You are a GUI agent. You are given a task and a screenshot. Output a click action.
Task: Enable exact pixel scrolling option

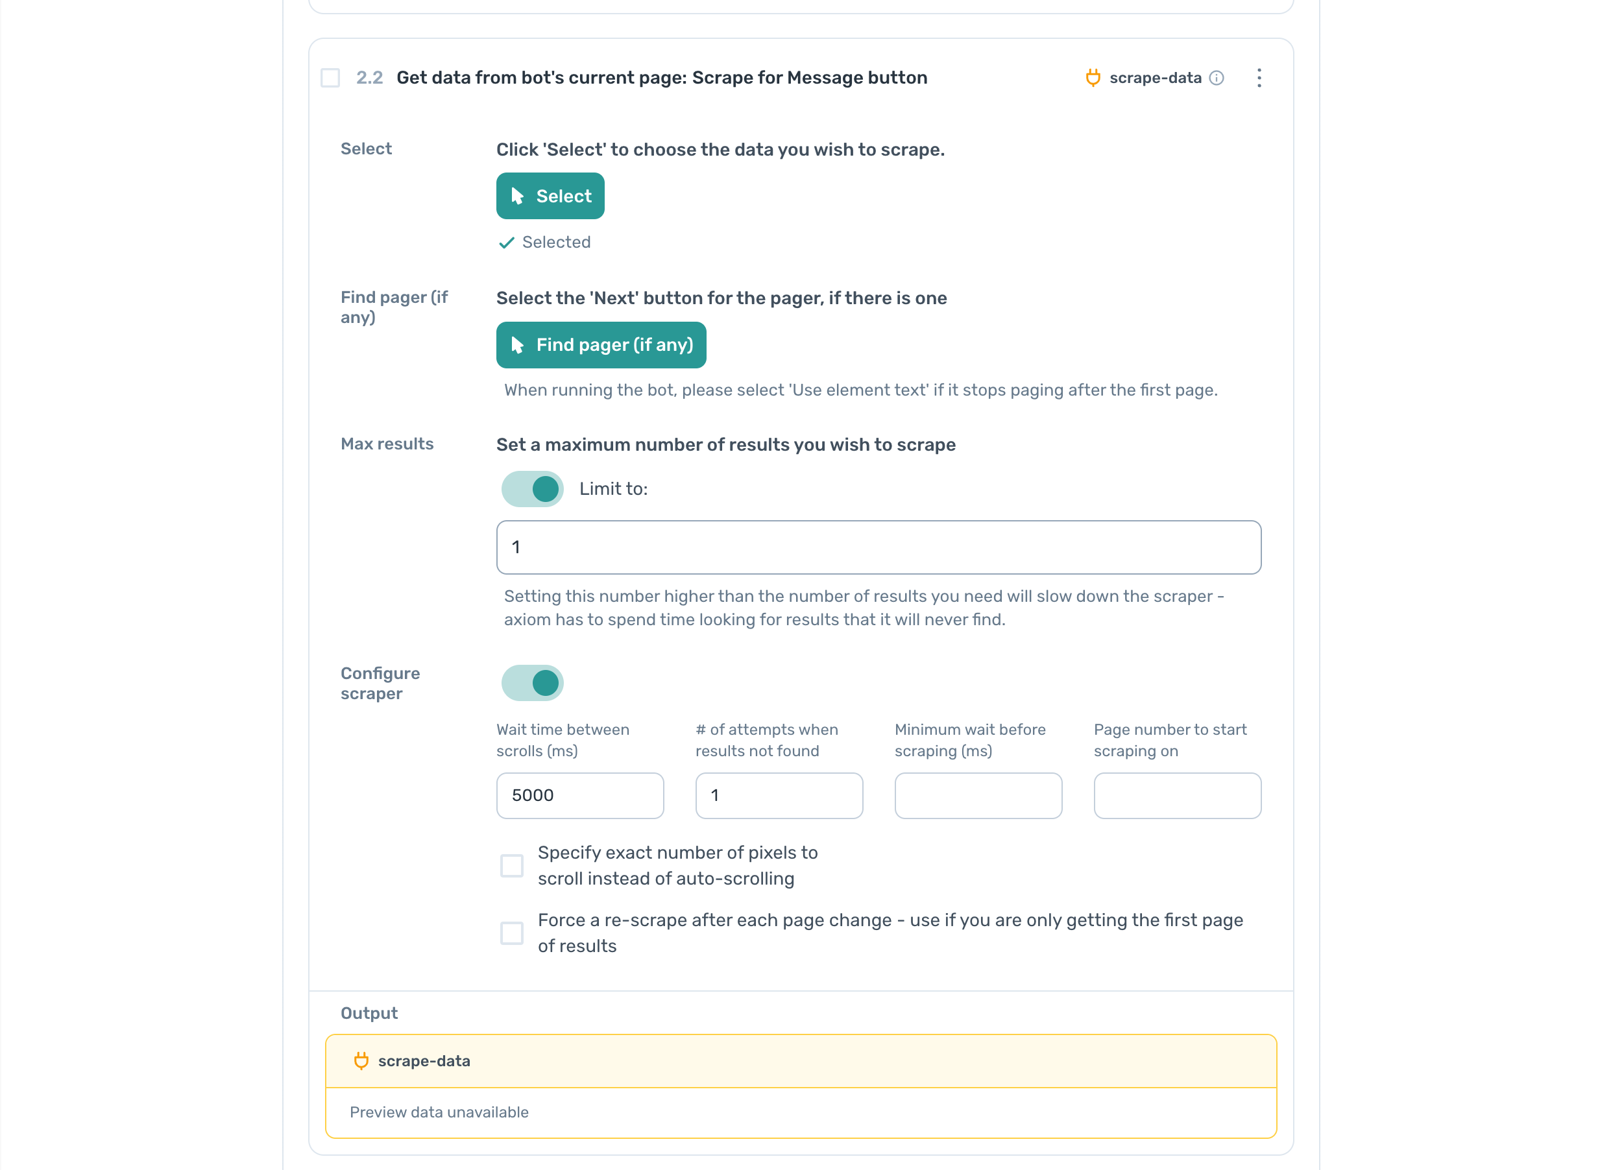click(512, 865)
